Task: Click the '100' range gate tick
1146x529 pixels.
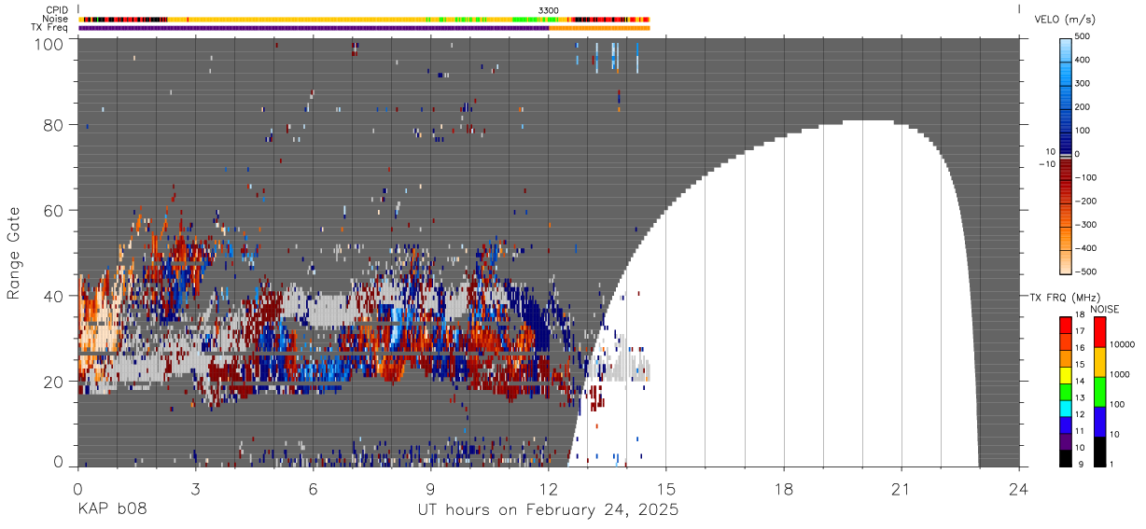Action: [49, 44]
